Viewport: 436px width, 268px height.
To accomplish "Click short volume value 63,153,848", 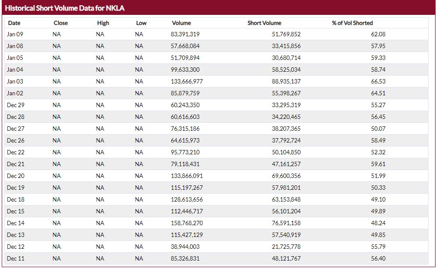I will (x=286, y=200).
